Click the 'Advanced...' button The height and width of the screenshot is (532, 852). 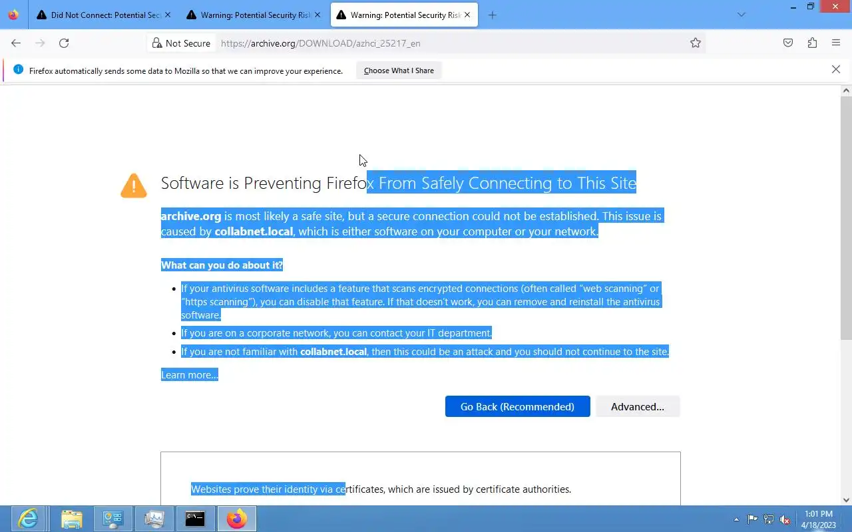click(x=638, y=406)
